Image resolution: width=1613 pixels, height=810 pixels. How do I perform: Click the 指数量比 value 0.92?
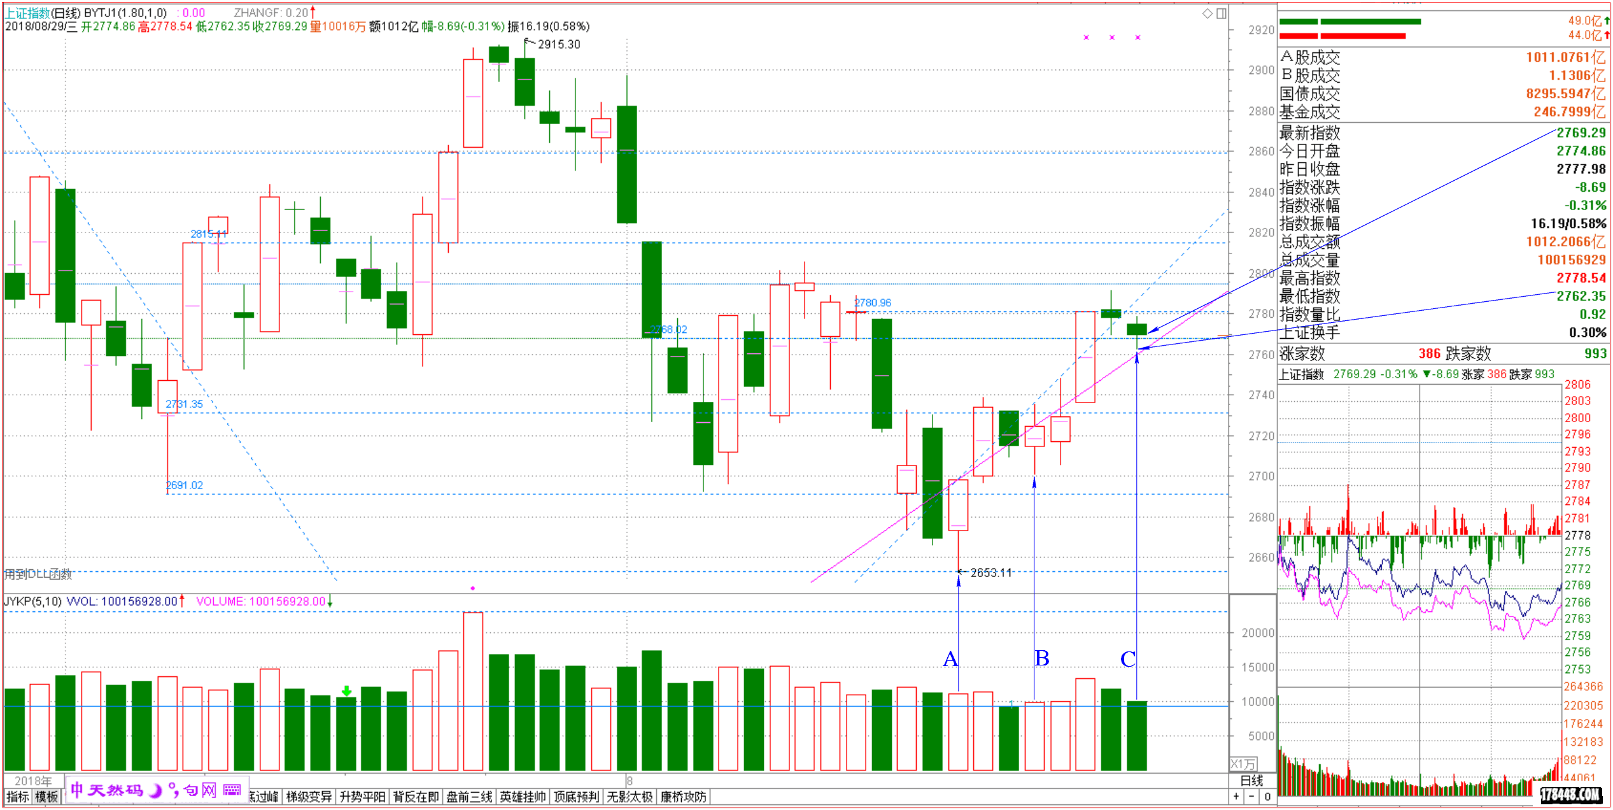pyautogui.click(x=1593, y=314)
